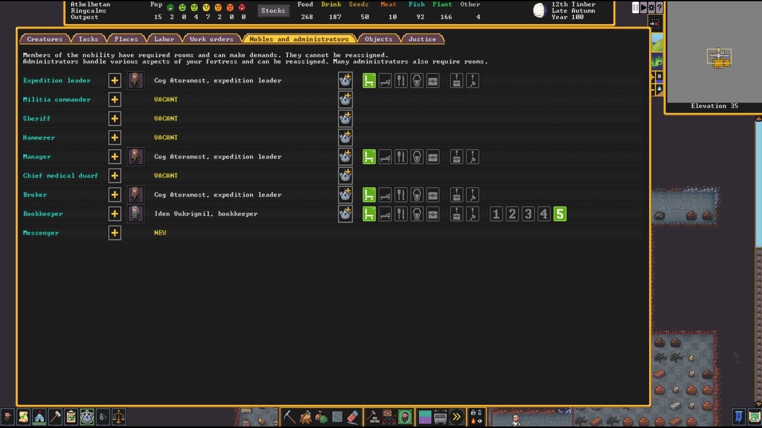Open the help question mark
The width and height of the screenshot is (762, 428).
[x=658, y=8]
